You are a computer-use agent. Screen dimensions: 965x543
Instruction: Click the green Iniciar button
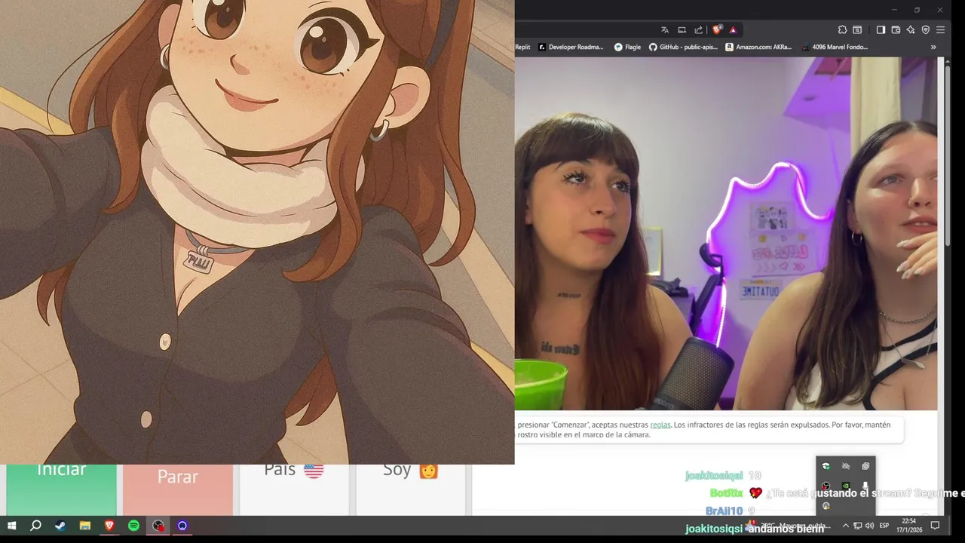click(x=61, y=489)
